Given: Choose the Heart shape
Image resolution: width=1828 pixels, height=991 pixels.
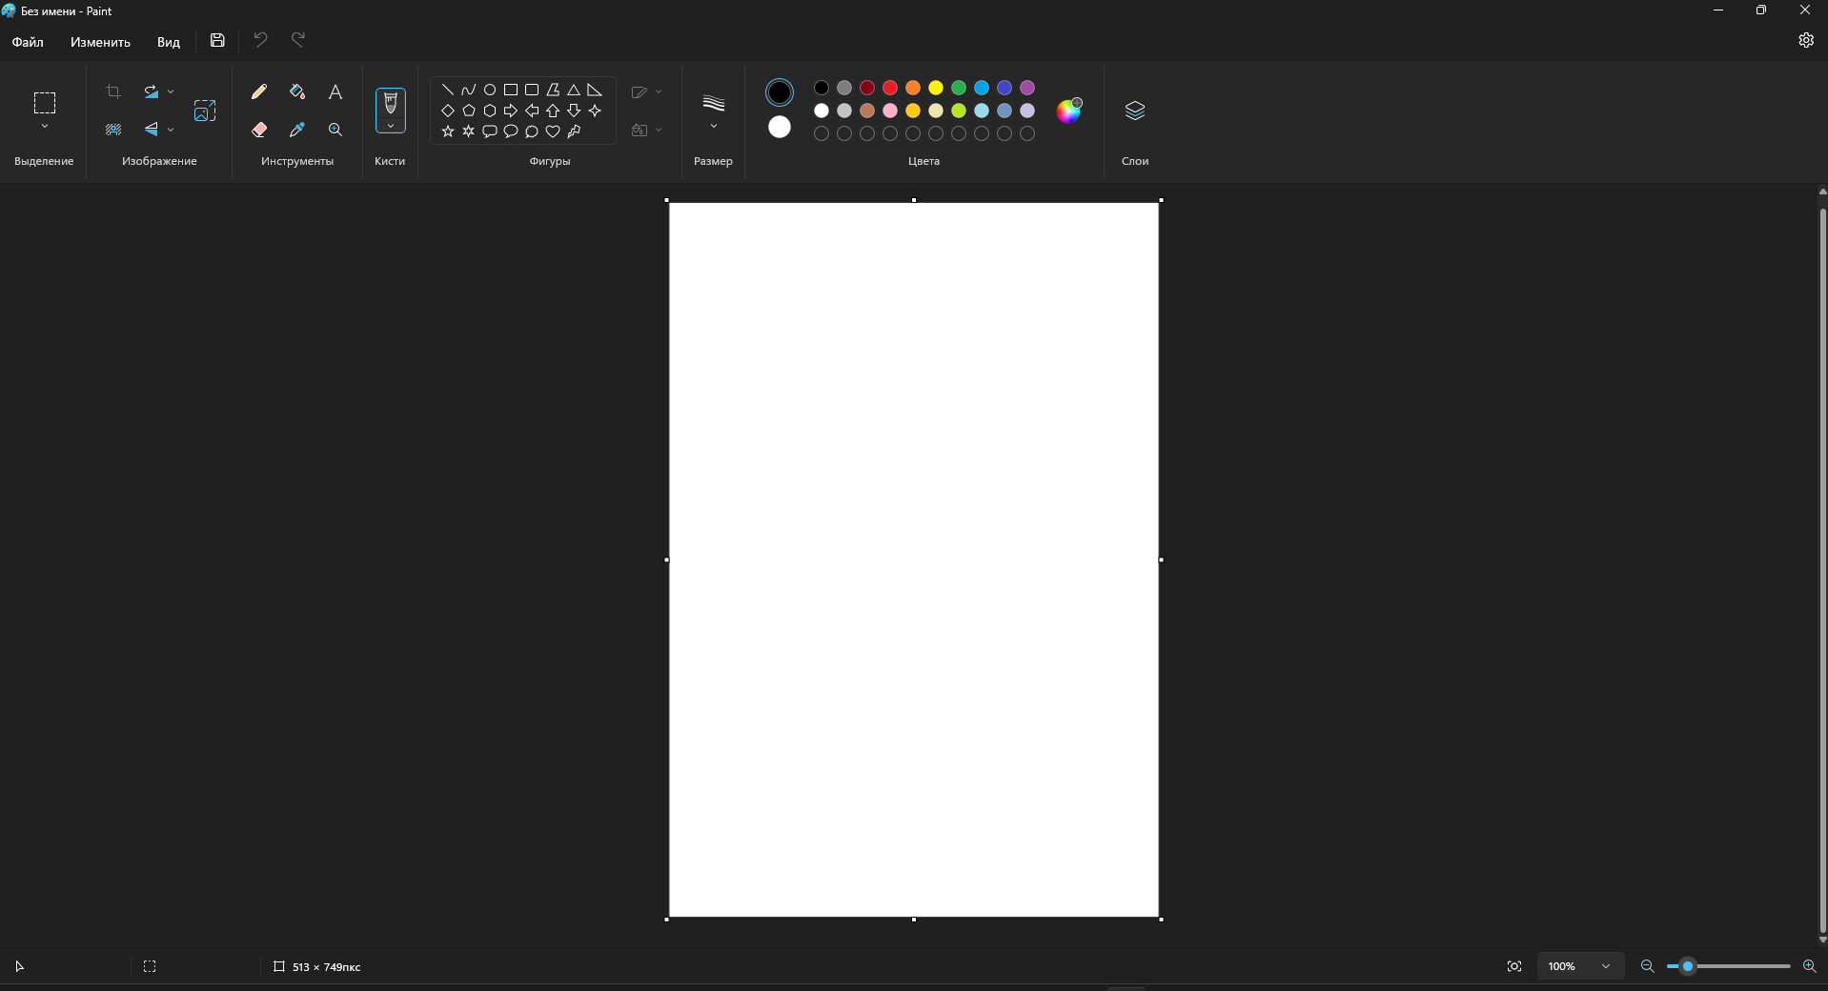Looking at the screenshot, I should [x=553, y=131].
